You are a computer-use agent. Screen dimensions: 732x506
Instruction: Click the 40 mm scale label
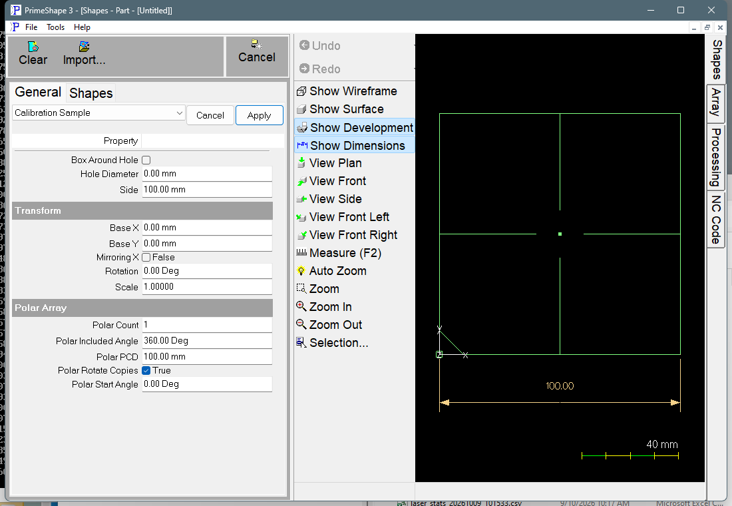(661, 444)
